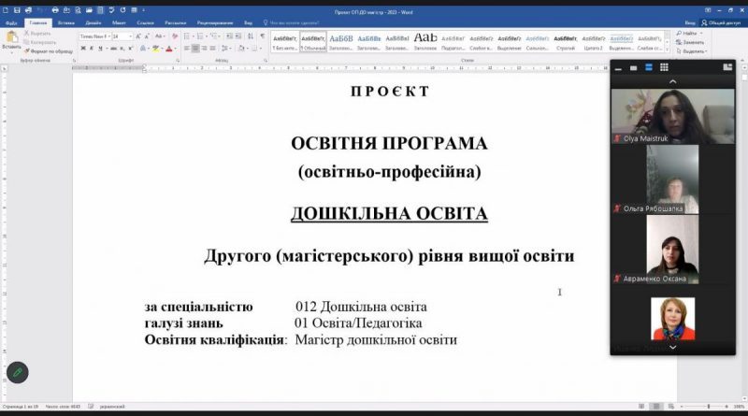
Task: Click the green pencil annotation icon
Action: coord(18,373)
